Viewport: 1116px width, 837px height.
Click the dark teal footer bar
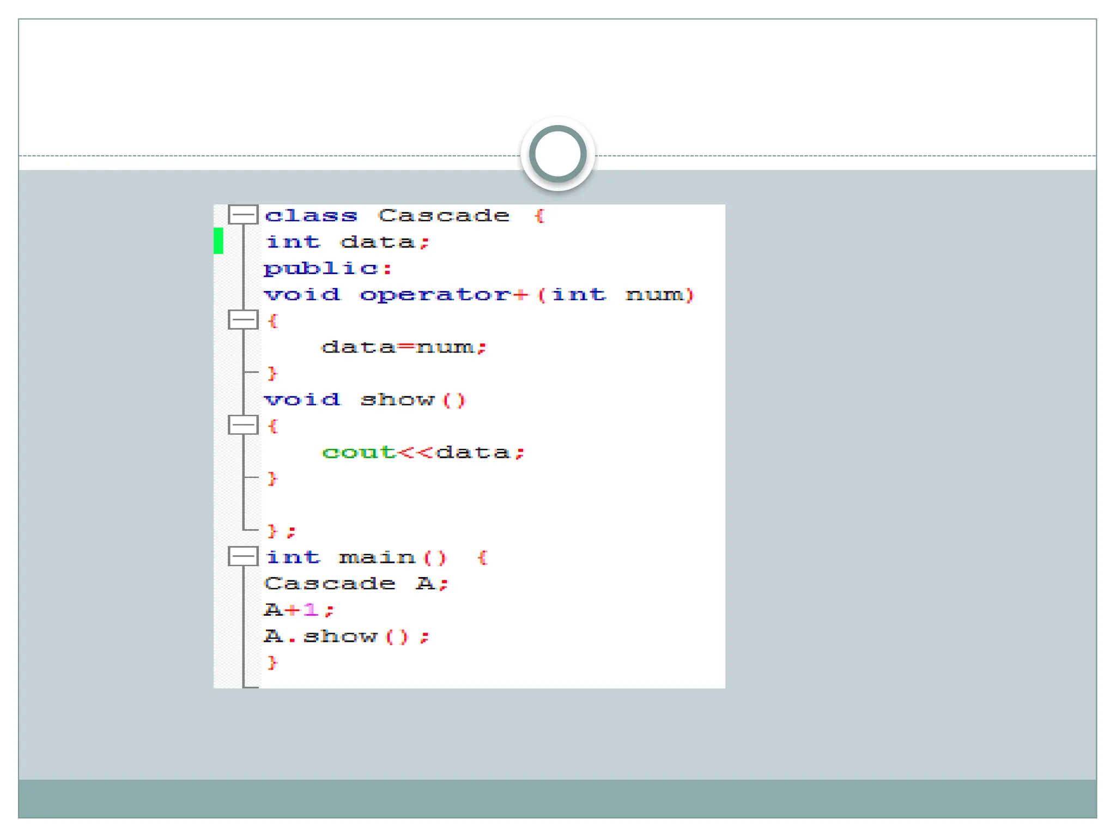coord(557,798)
